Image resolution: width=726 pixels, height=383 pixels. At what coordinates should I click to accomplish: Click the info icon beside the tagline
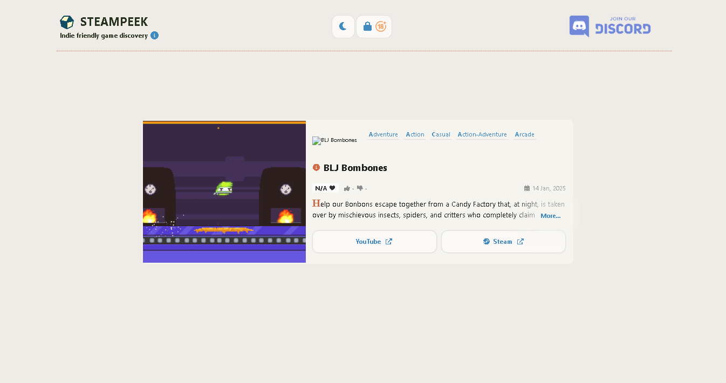click(155, 36)
